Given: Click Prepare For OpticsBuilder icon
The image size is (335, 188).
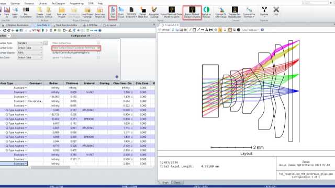Looking at the screenshot, I should pyautogui.click(x=234, y=12).
